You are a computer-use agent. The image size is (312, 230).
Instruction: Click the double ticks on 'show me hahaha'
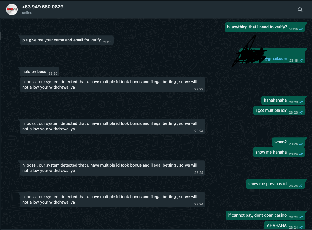click(301, 154)
